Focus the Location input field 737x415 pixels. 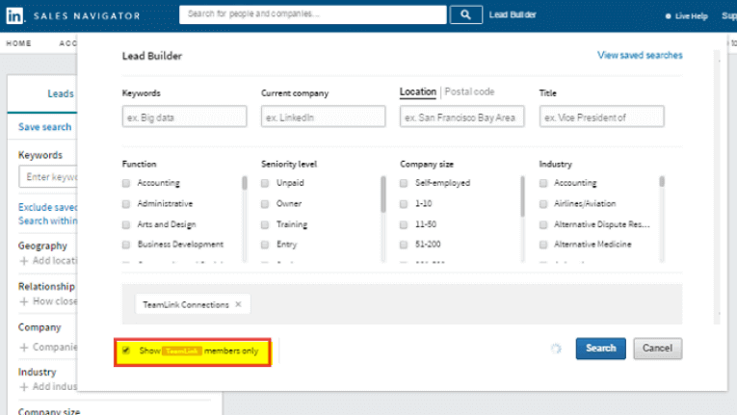point(462,117)
